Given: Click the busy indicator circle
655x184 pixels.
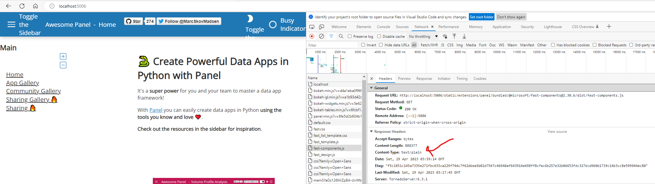Looking at the screenshot, I should pos(273,24).
